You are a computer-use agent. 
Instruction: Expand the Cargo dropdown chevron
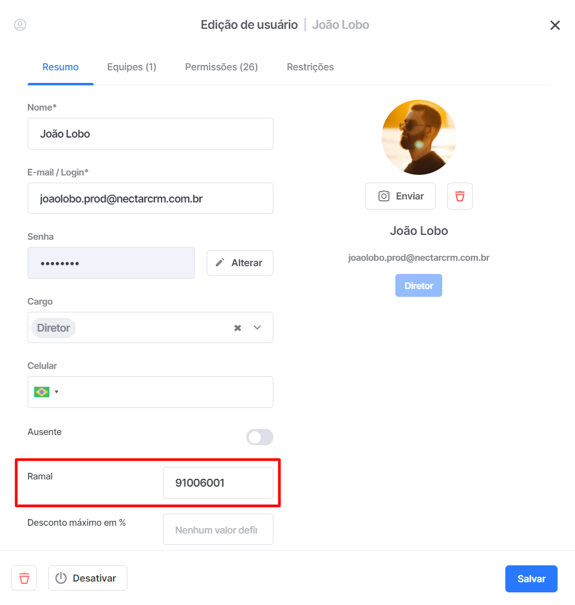pyautogui.click(x=257, y=327)
